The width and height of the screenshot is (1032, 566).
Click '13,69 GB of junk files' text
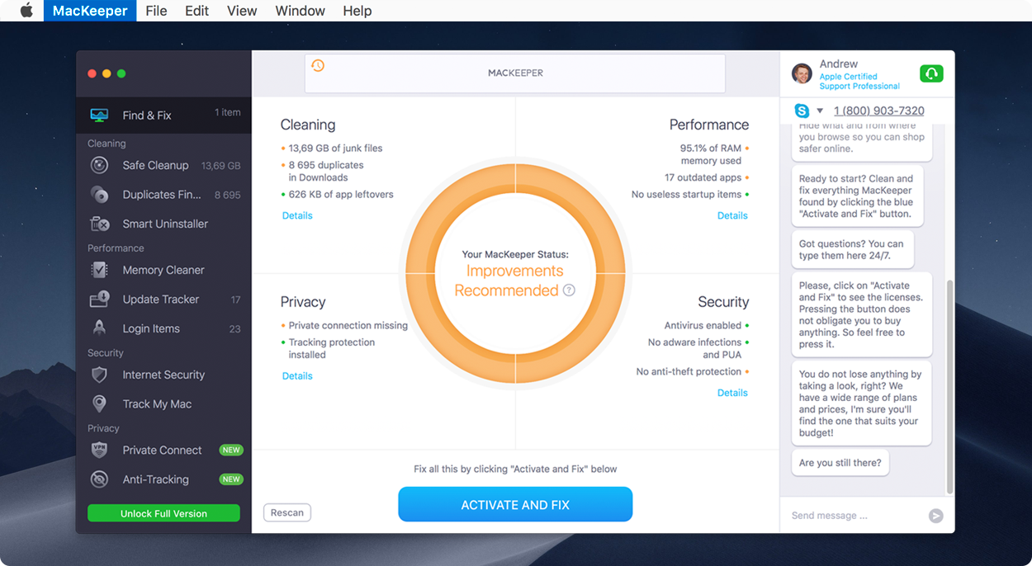[335, 148]
